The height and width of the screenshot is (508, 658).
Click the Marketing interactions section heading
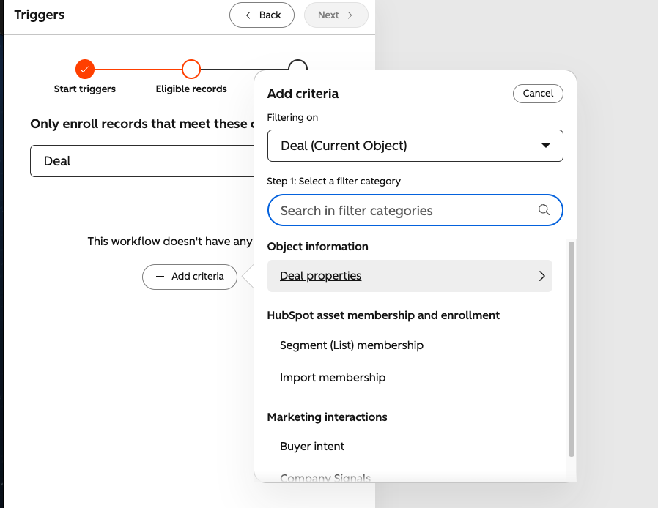click(327, 417)
